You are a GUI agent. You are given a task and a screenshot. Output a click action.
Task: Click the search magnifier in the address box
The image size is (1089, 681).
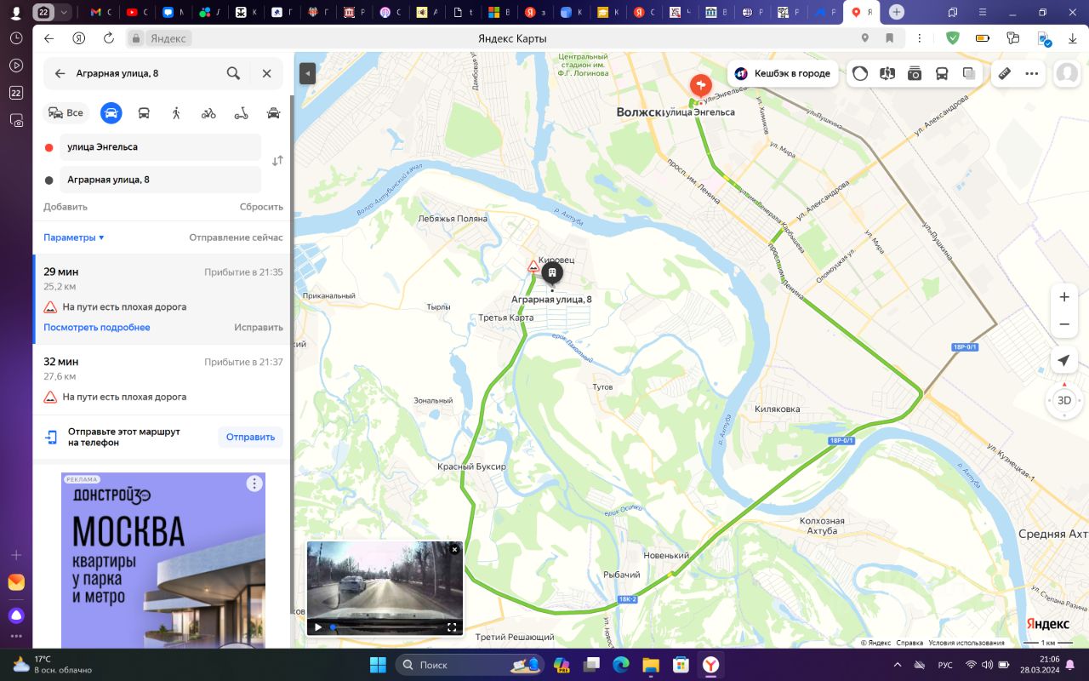(x=233, y=73)
